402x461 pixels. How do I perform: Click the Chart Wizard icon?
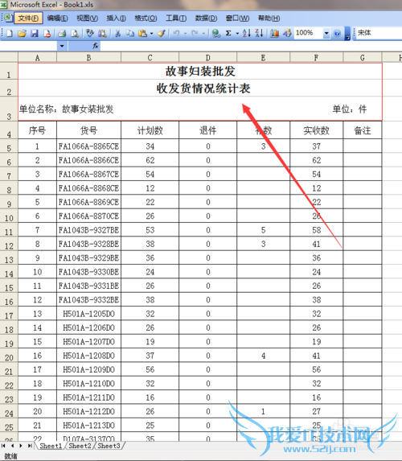pyautogui.click(x=274, y=33)
